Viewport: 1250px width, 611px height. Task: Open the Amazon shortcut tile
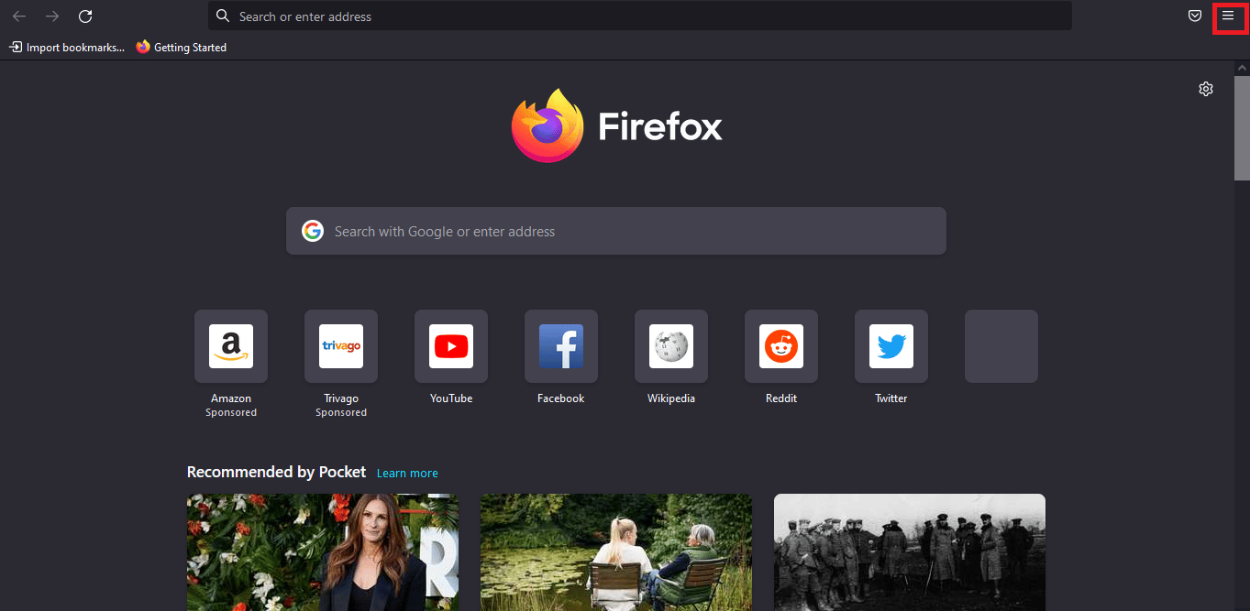click(231, 346)
